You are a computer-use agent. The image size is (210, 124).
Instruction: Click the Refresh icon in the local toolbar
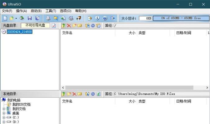point(98,94)
